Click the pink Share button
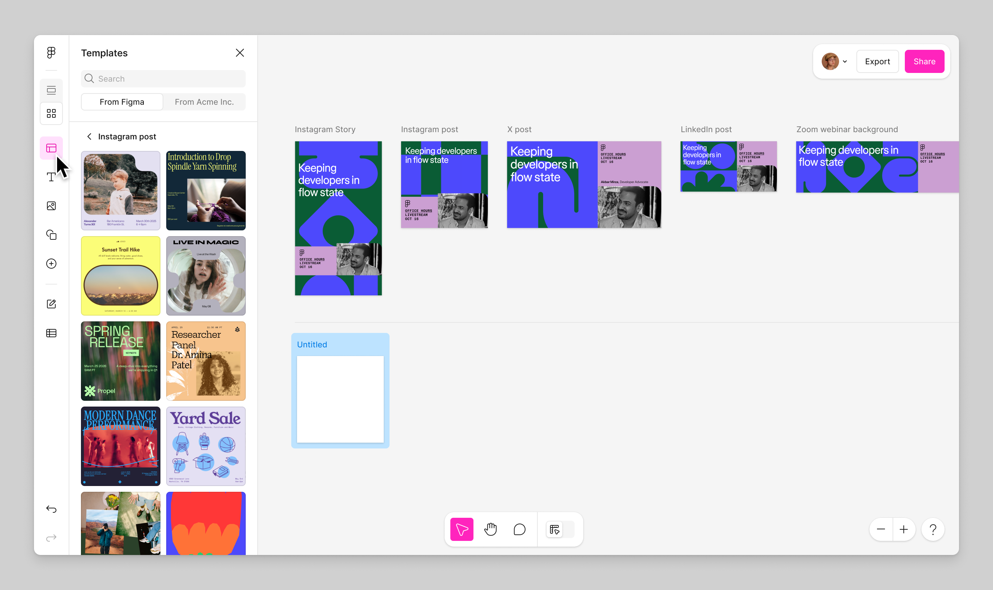 924,61
